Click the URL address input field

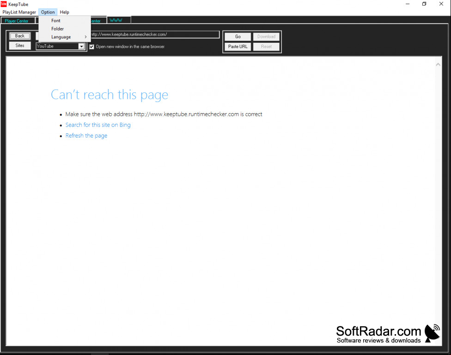coord(155,35)
